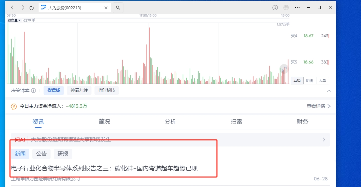This screenshot has height=187, width=361.
Task: Collapse the 决策锦囊 section with the up chevron
Action: point(329,91)
